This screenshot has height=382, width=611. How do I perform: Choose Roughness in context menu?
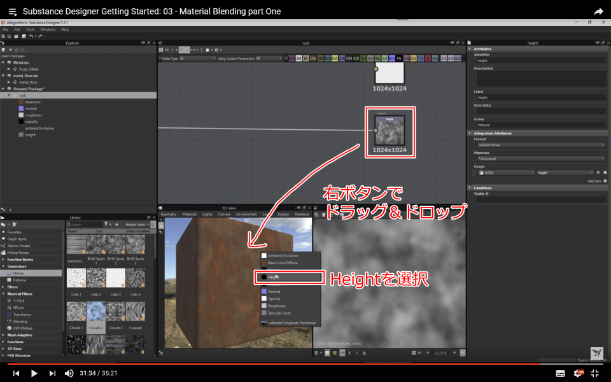[277, 306]
